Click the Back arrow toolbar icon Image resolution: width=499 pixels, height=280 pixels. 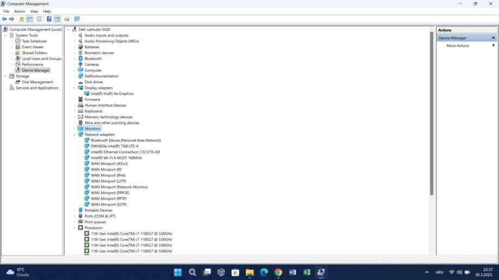pyautogui.click(x=4, y=19)
